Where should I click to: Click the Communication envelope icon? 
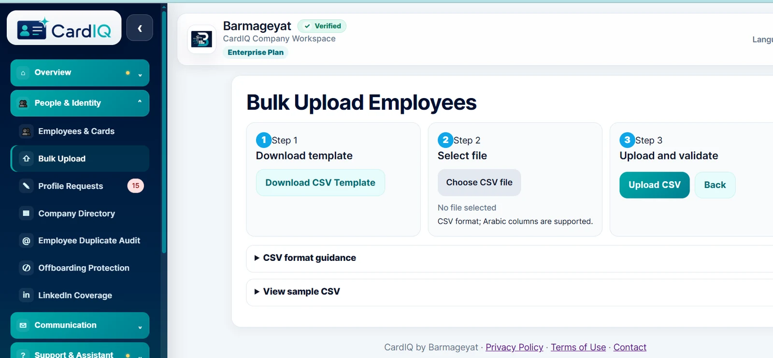pyautogui.click(x=23, y=326)
